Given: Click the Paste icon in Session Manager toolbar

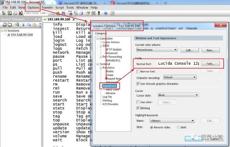Looking at the screenshot, I should (34, 25).
